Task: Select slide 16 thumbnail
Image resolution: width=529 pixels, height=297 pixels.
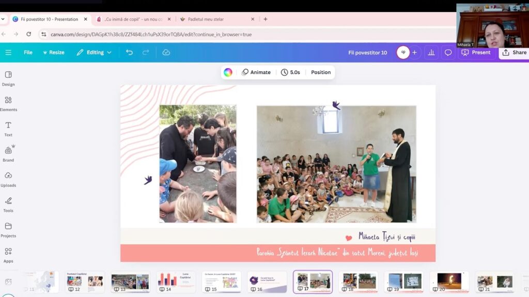Action: click(x=267, y=282)
